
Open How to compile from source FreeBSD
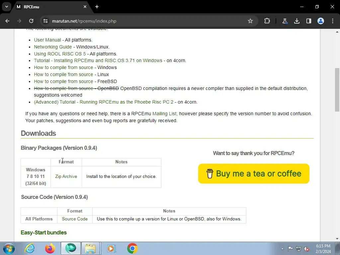click(x=63, y=81)
